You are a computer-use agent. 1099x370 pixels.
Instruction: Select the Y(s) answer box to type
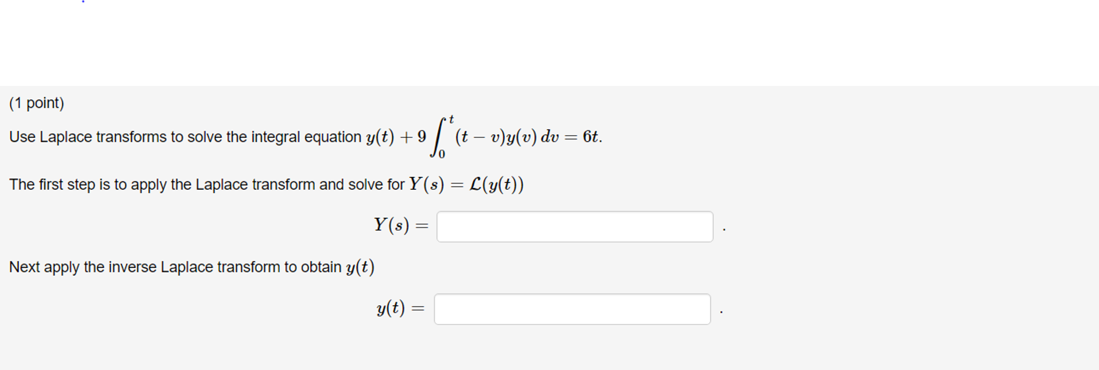pyautogui.click(x=575, y=227)
